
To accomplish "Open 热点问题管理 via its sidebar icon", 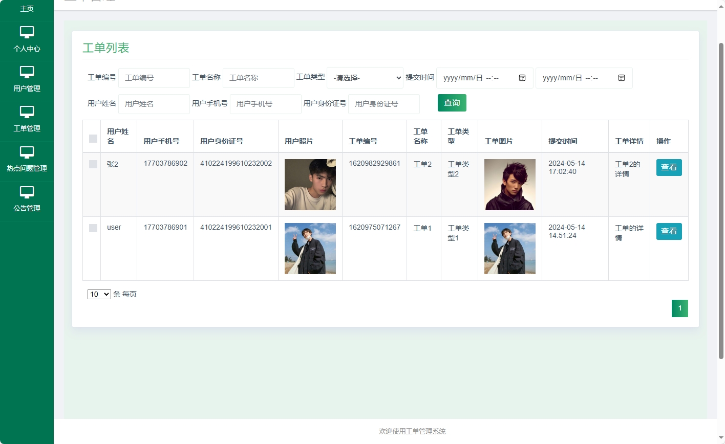I will click(27, 152).
